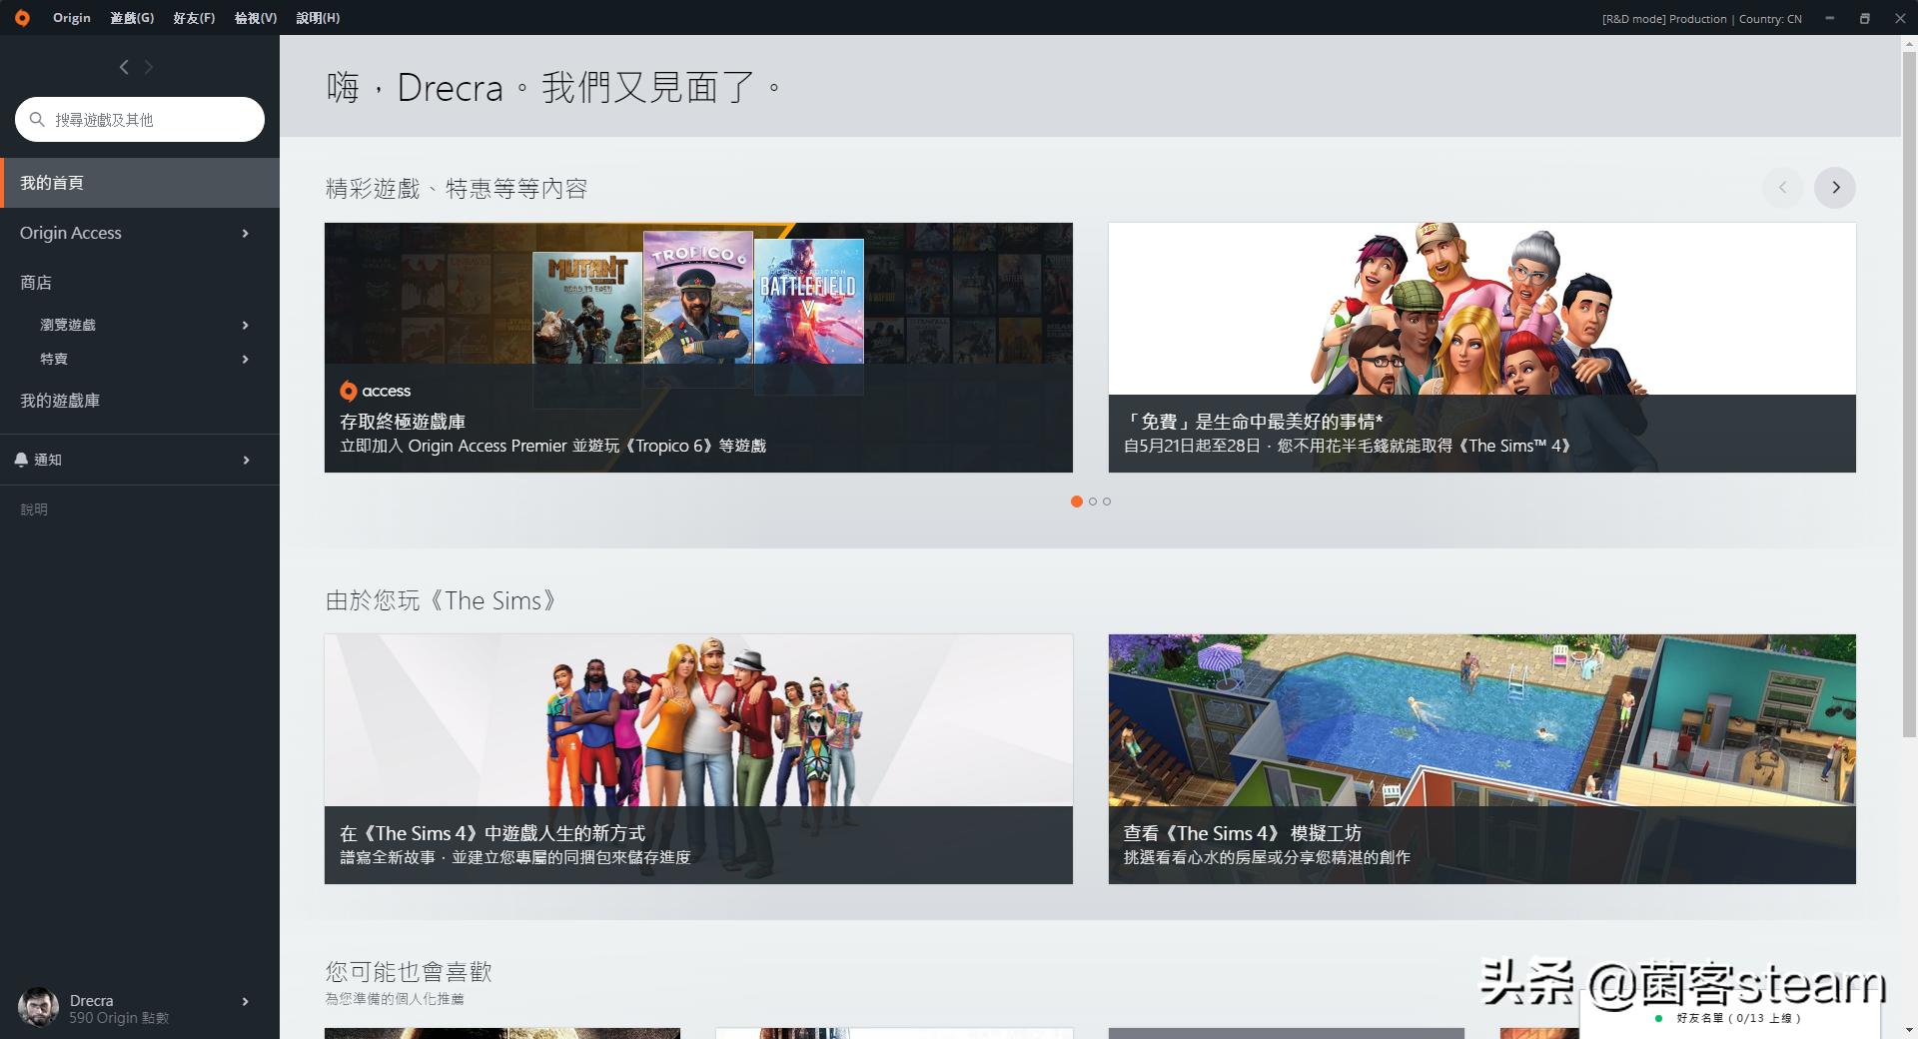Expand the 瀏覽遊戲 submenu
The width and height of the screenshot is (1918, 1039).
tap(245, 325)
